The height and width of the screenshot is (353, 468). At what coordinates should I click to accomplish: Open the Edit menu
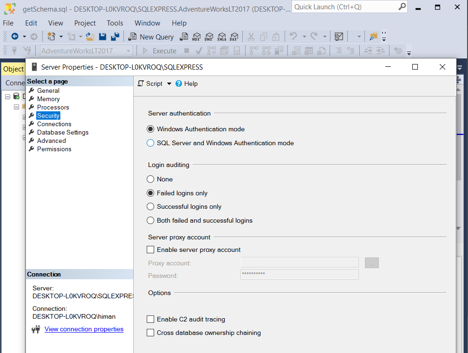[31, 23]
